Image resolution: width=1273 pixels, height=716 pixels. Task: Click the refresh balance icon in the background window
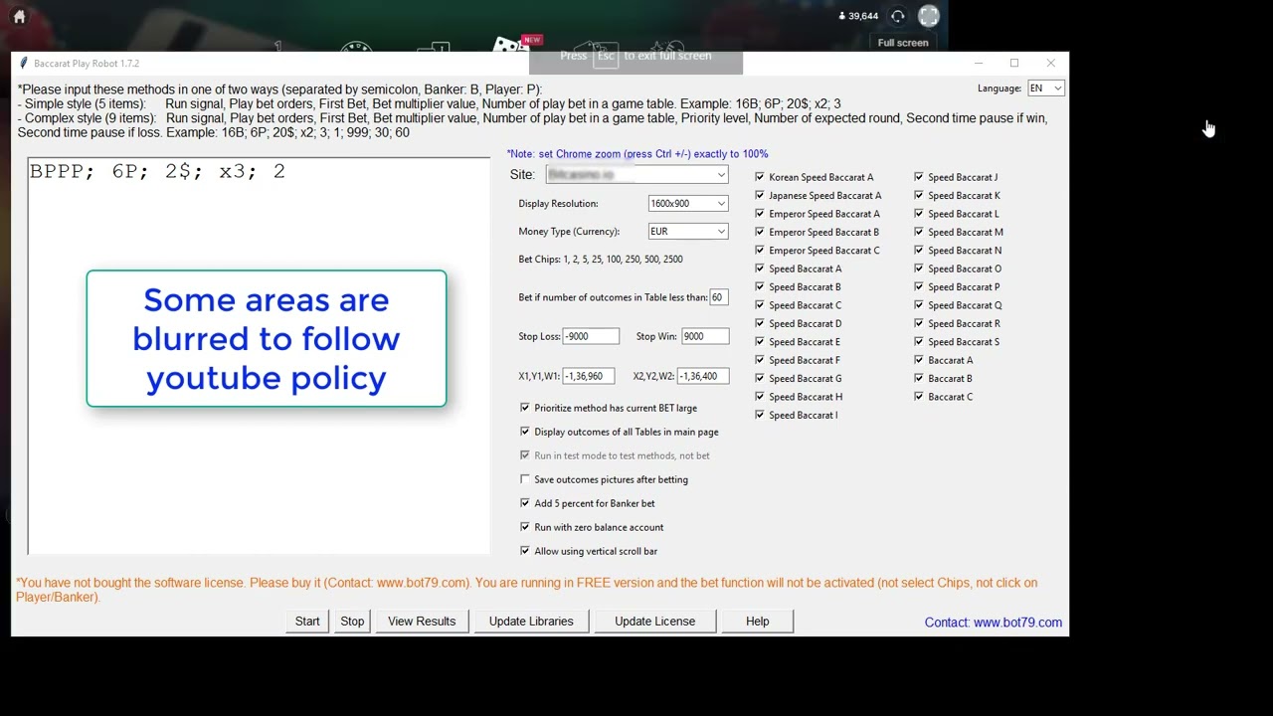[x=898, y=16]
